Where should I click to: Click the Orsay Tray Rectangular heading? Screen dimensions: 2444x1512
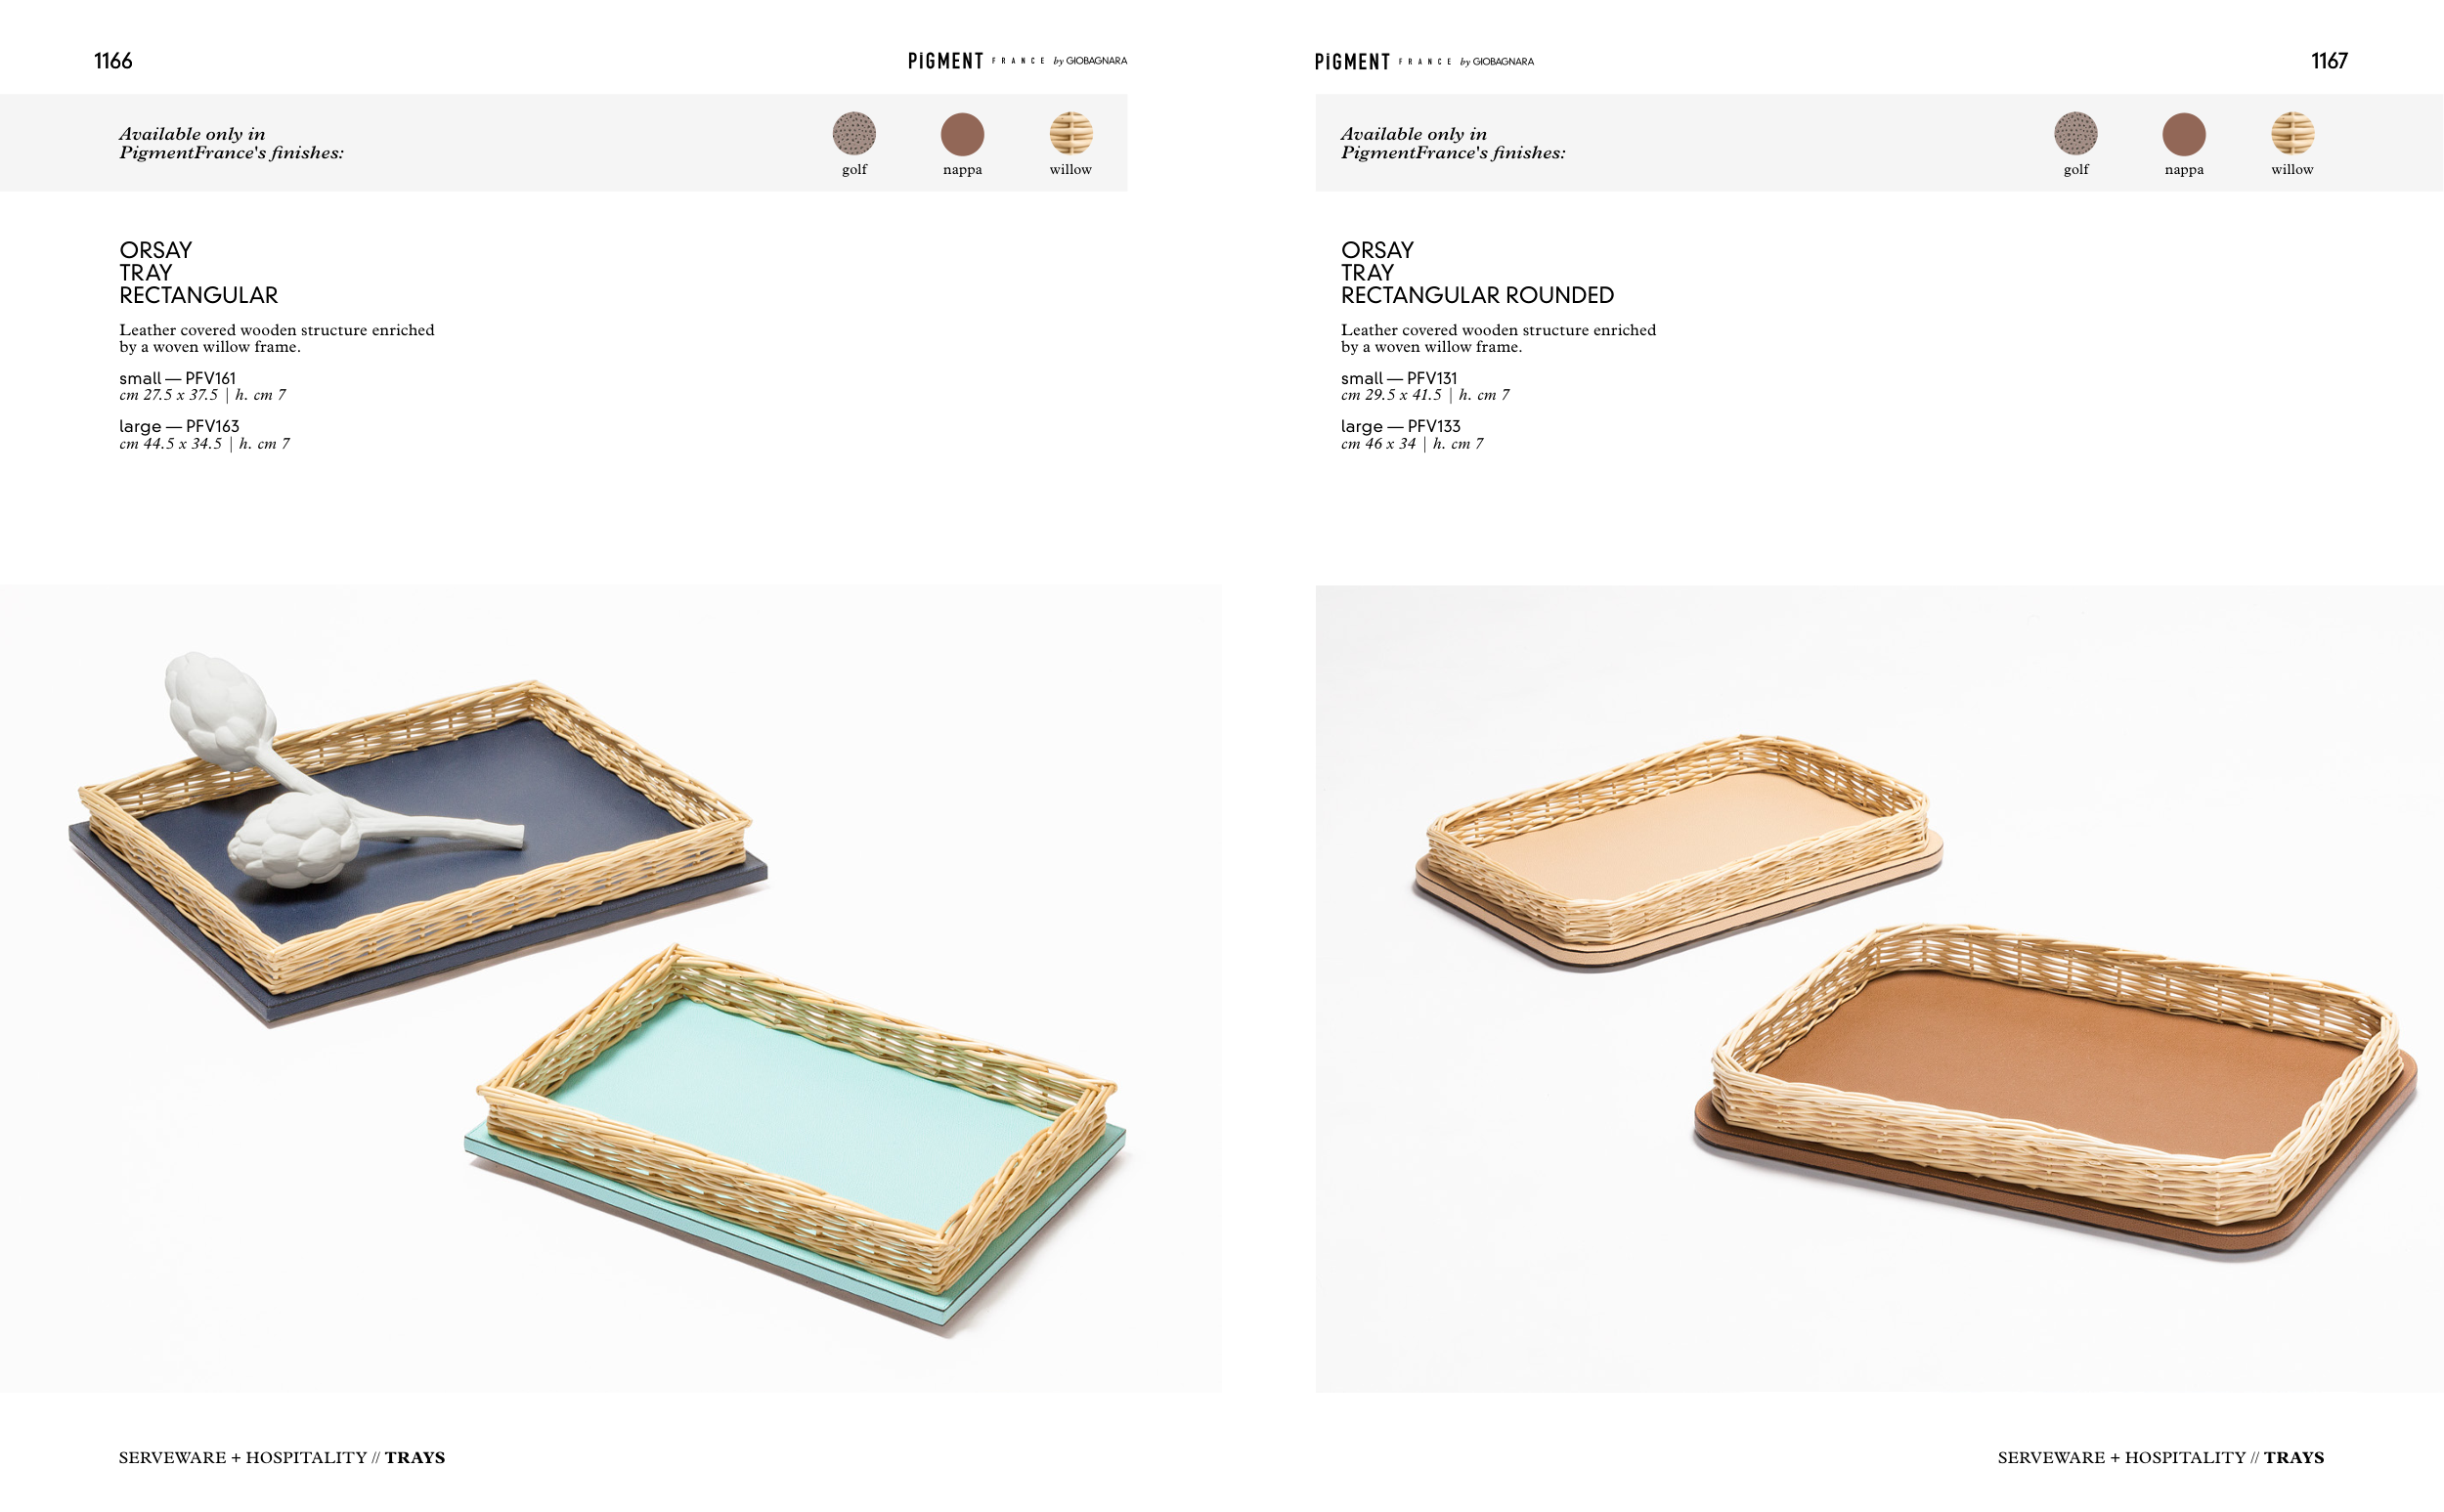point(198,272)
